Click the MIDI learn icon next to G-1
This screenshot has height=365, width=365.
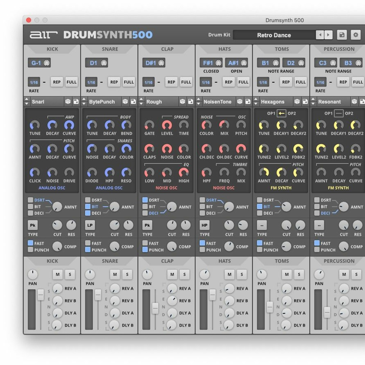click(47, 63)
